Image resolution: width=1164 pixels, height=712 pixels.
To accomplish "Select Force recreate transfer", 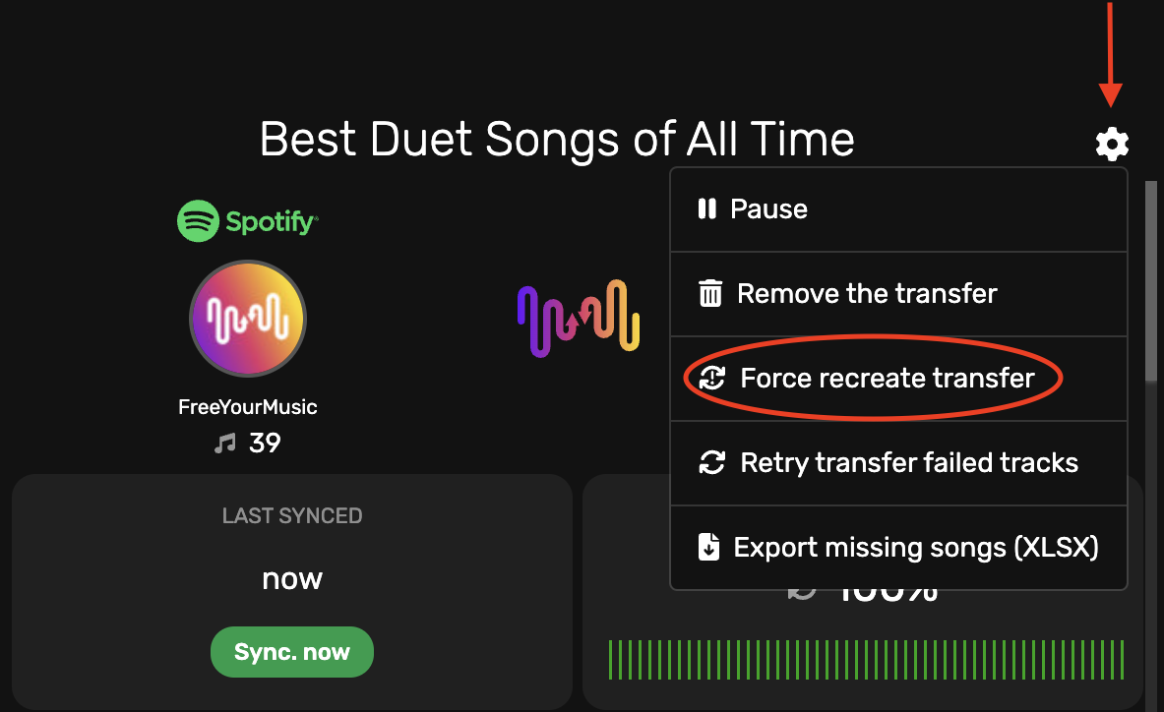I will pos(887,378).
